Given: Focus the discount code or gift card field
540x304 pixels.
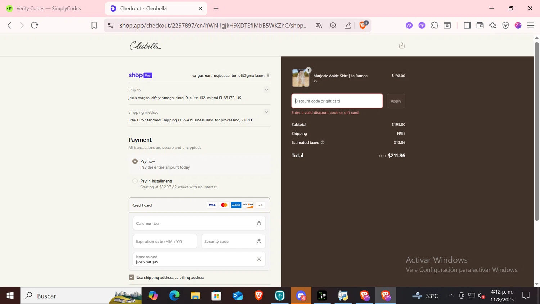Looking at the screenshot, I should [337, 101].
